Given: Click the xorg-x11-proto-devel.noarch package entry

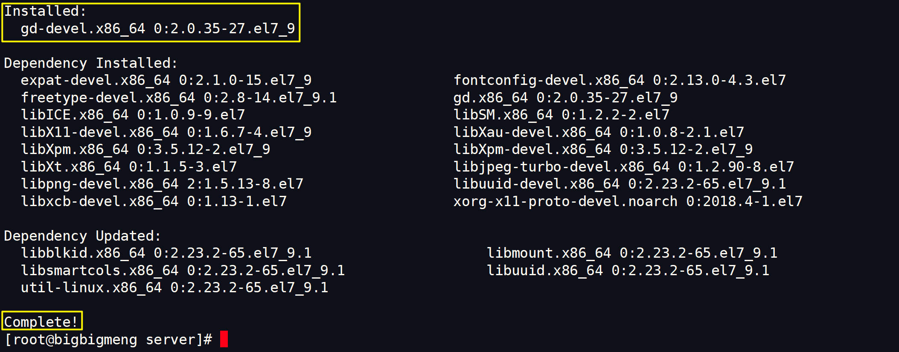Looking at the screenshot, I should (x=628, y=201).
